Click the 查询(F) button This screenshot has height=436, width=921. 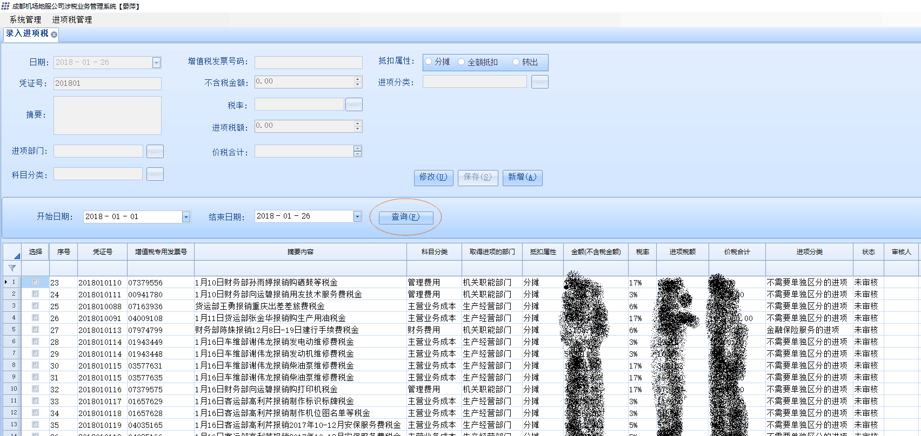click(405, 217)
